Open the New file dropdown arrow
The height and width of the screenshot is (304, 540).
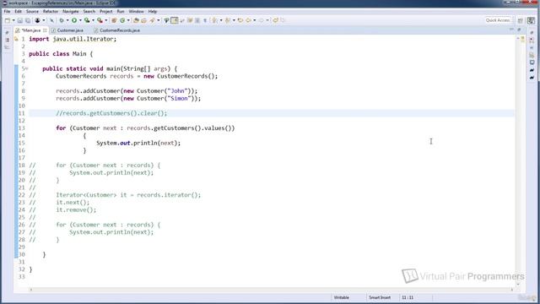point(13,20)
